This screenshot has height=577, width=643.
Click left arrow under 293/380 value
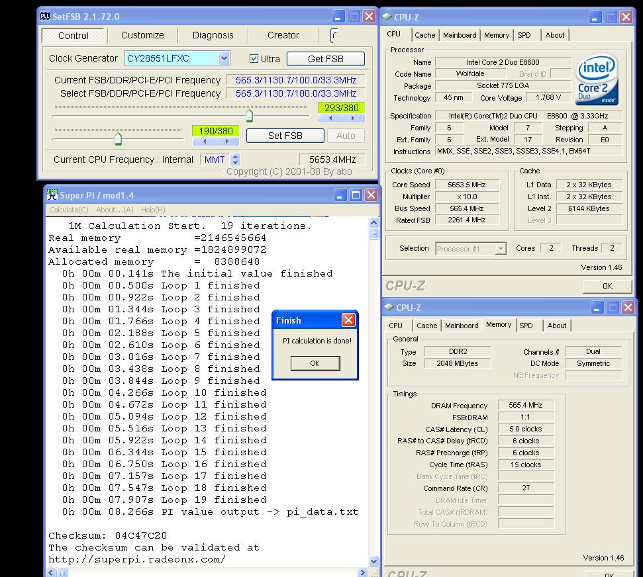click(330, 118)
